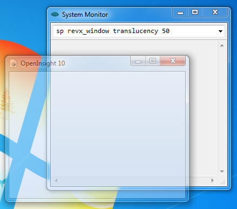Image resolution: width=237 pixels, height=209 pixels.
Task: Click the System Monitor title bar text
Action: coord(85,15)
